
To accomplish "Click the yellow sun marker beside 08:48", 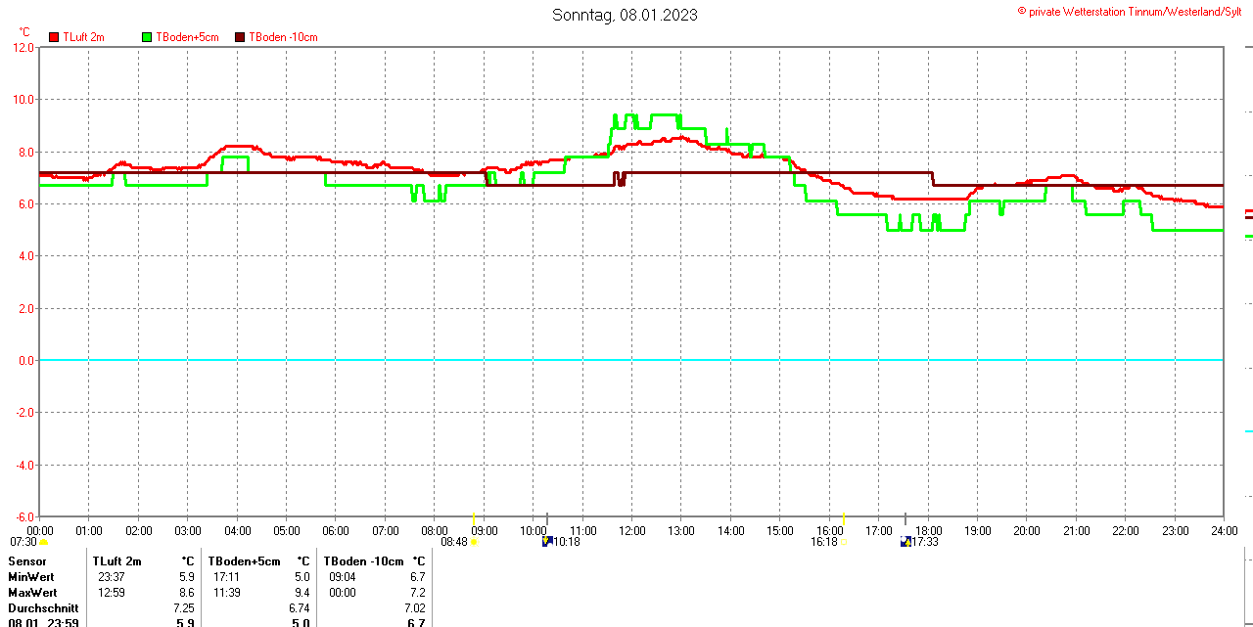I will tap(474, 542).
